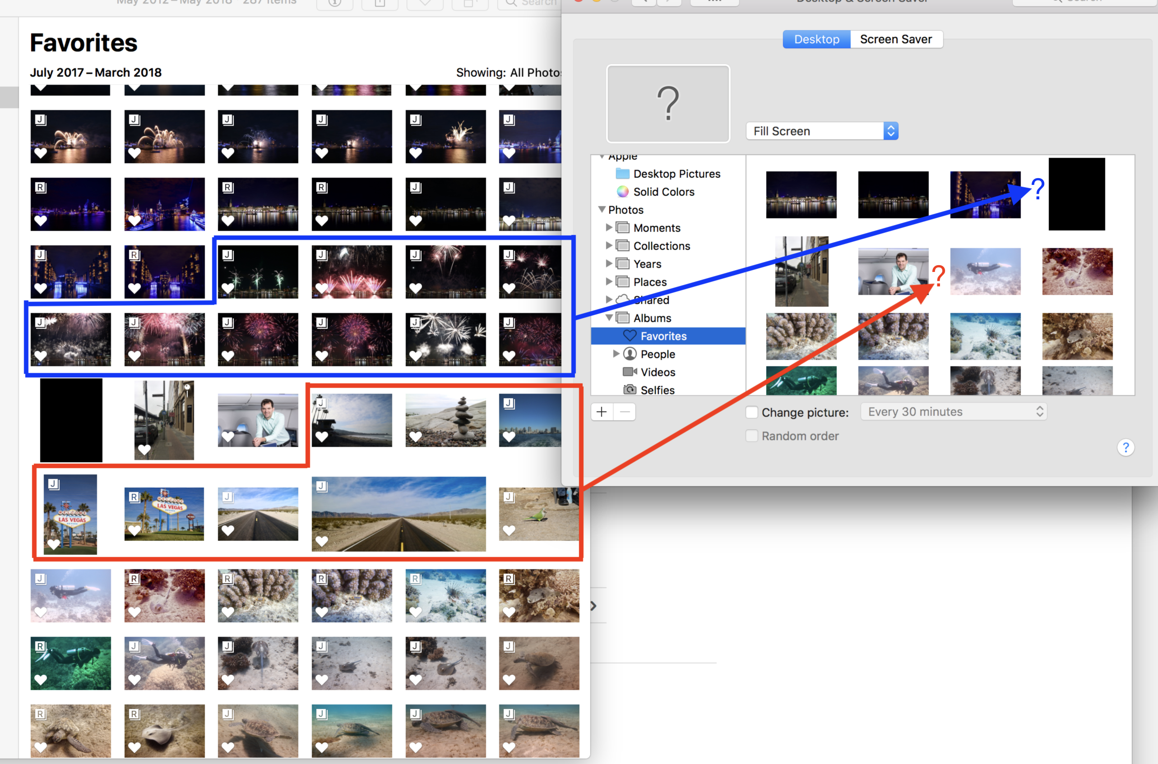Open the stacked stones photo in Favorites

click(446, 420)
